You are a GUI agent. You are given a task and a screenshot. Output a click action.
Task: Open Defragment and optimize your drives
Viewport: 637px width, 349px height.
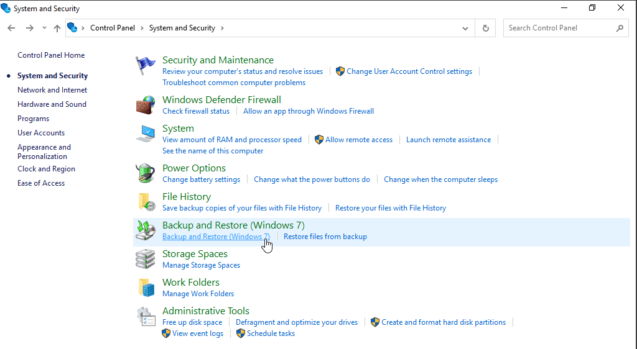[x=297, y=322]
